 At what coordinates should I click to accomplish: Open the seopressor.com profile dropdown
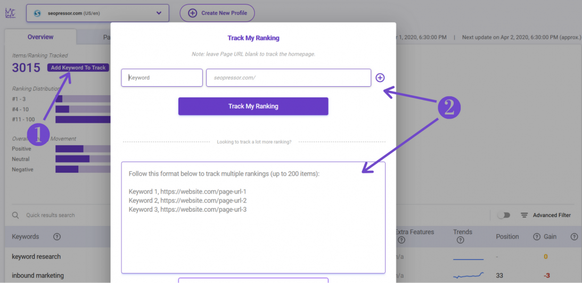coord(97,13)
